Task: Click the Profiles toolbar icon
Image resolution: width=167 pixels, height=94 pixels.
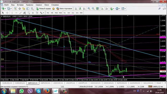Action: point(9,9)
